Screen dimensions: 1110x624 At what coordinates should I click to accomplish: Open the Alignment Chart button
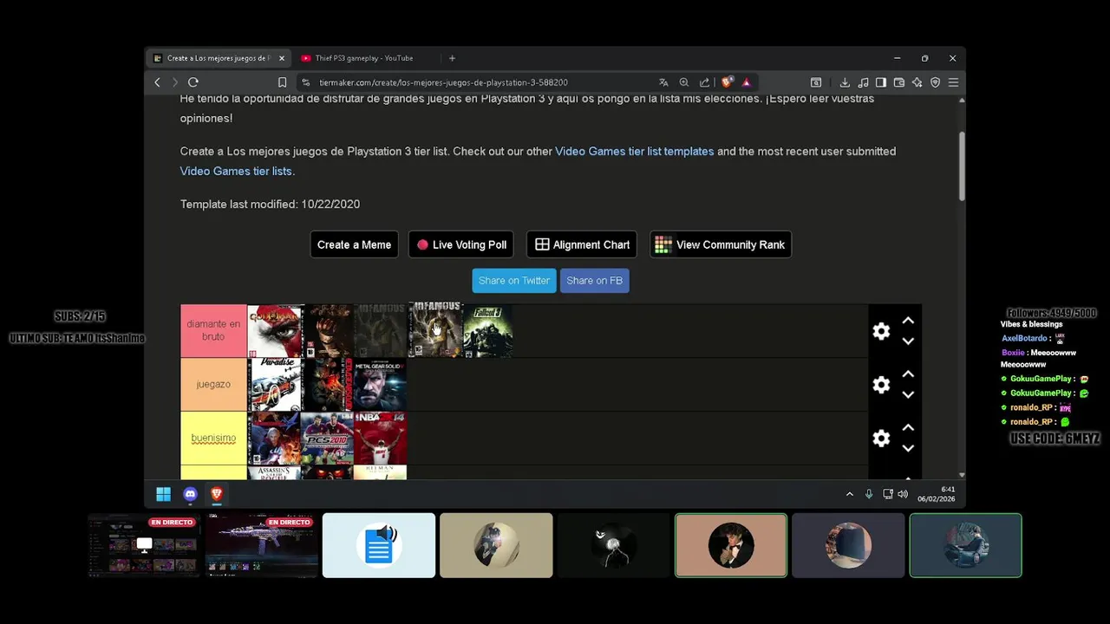click(582, 244)
